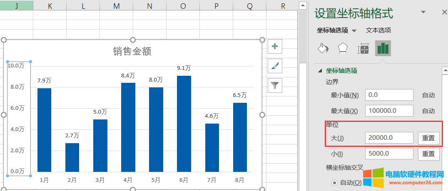Select the 自动(O) radio button
Screen dimensions: 448x191
tap(334, 182)
